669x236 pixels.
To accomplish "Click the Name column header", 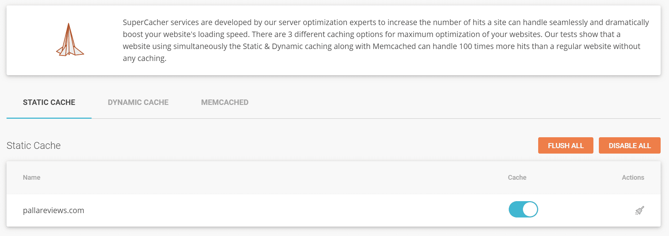I will coord(32,178).
